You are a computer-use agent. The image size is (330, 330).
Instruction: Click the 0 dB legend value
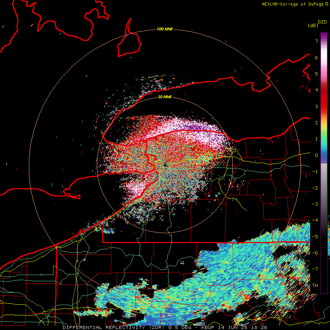tap(316, 155)
